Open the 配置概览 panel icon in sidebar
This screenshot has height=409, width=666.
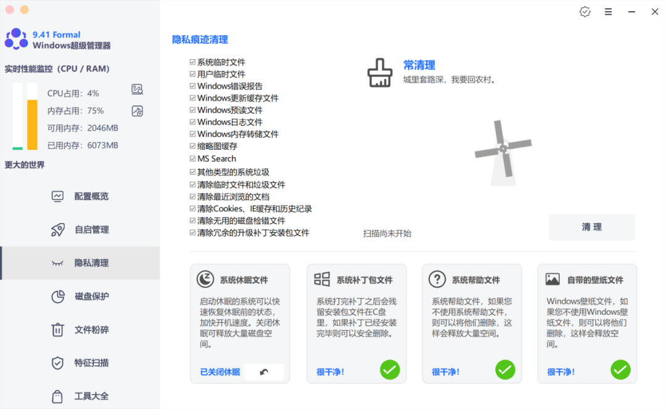tap(56, 196)
